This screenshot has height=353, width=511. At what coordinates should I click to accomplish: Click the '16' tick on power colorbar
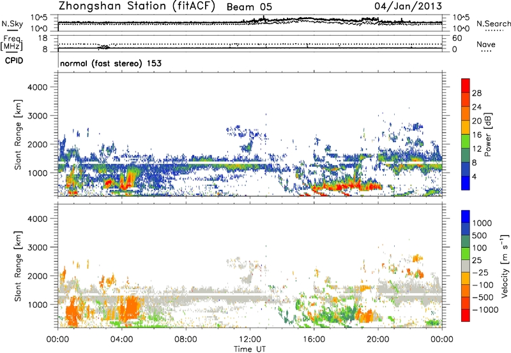(477, 135)
